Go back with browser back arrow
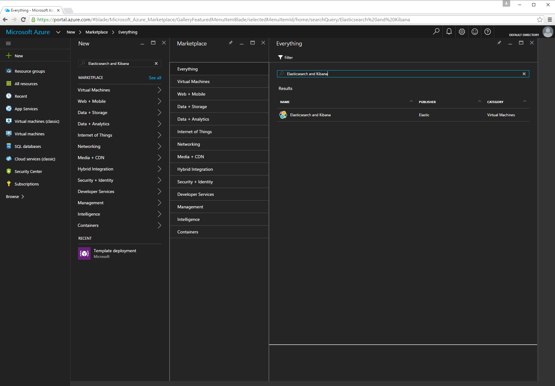The image size is (555, 386). [x=5, y=19]
